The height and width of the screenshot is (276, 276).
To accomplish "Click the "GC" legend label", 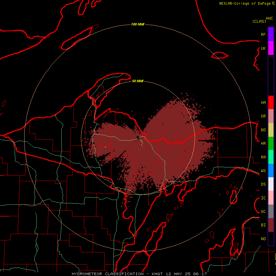I will pyautogui.click(x=263, y=212).
